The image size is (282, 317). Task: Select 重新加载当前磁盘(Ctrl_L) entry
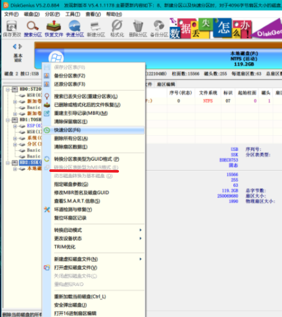94,297
